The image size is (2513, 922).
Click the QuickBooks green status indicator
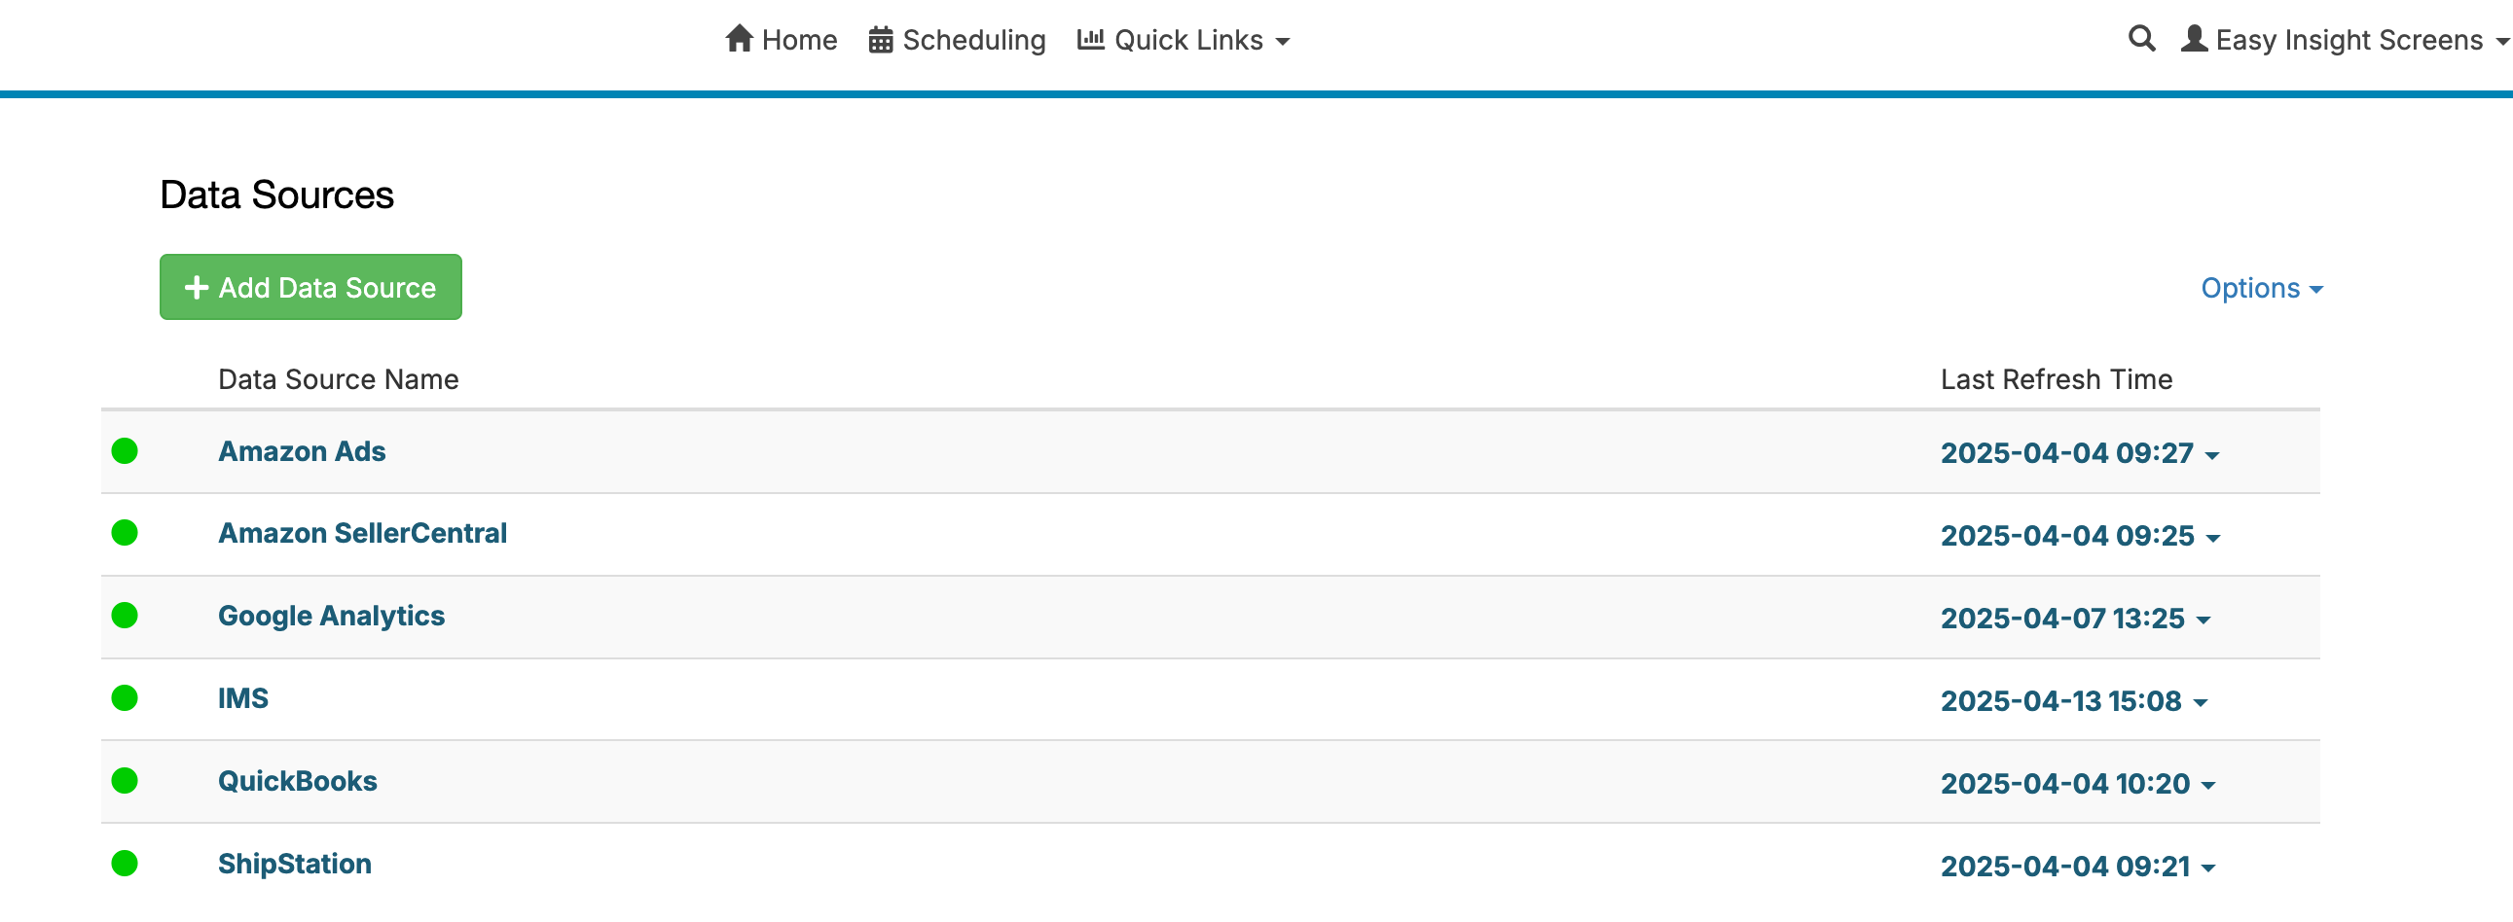pos(125,781)
